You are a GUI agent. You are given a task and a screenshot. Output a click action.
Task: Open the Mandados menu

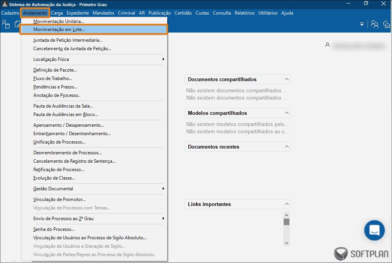click(x=103, y=13)
